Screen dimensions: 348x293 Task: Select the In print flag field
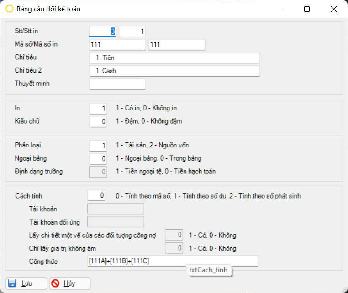tap(98, 108)
